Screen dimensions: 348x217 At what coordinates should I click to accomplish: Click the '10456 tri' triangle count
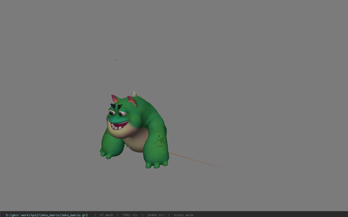coord(156,215)
